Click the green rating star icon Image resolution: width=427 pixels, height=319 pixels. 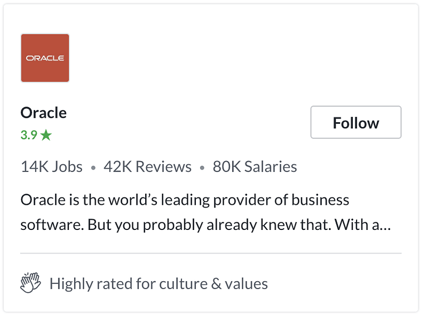[x=46, y=135]
